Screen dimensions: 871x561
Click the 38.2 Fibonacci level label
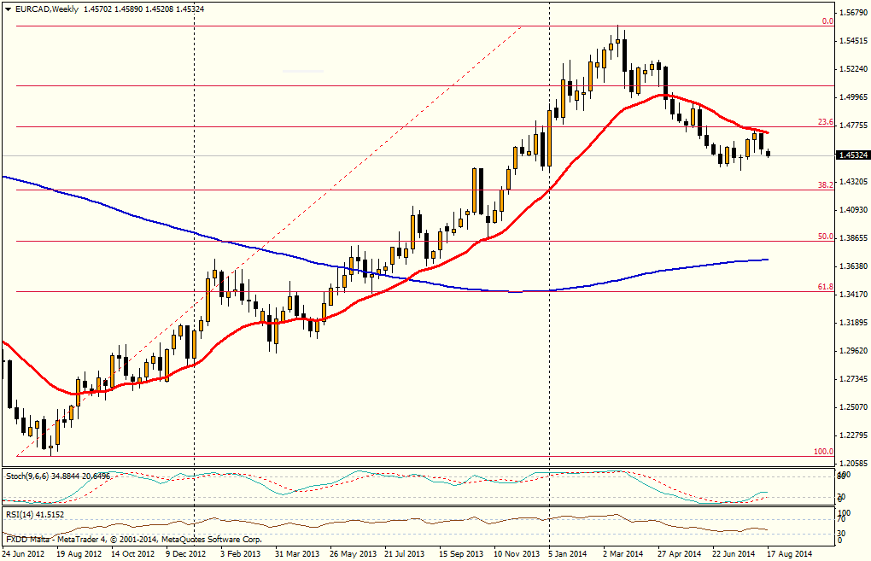(x=825, y=184)
